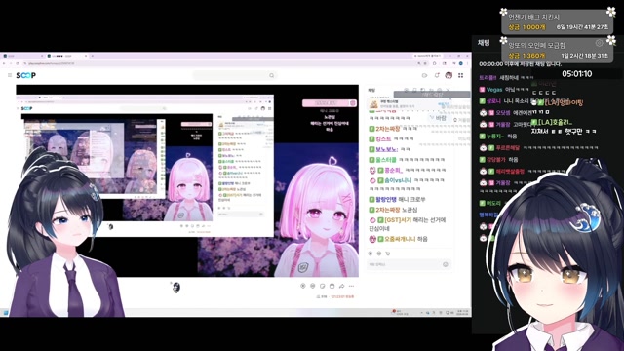Click username 푸르른해달 in dark chat overlay
624x351 pixels.
click(507, 147)
